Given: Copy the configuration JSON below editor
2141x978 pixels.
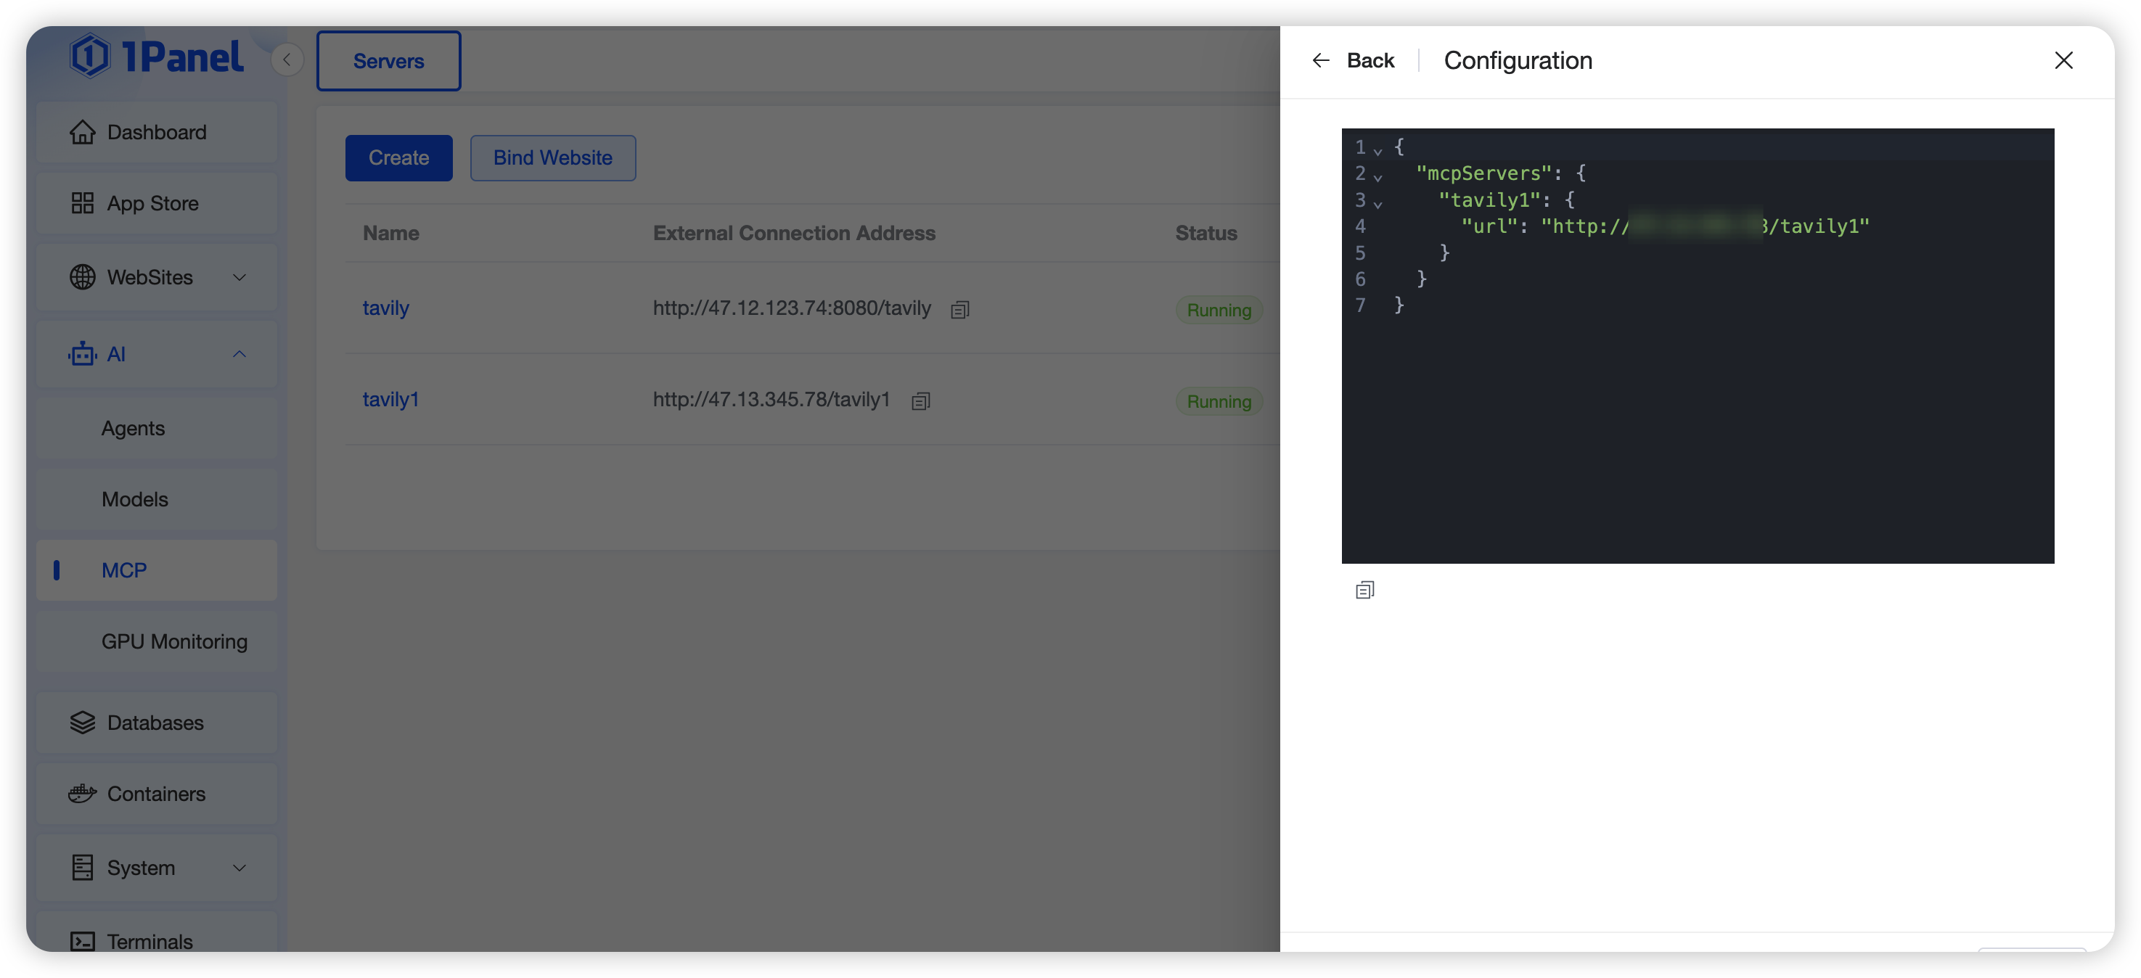Looking at the screenshot, I should tap(1364, 590).
